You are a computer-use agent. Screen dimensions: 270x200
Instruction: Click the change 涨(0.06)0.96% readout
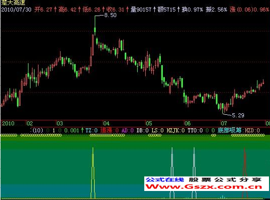(x=249, y=10)
